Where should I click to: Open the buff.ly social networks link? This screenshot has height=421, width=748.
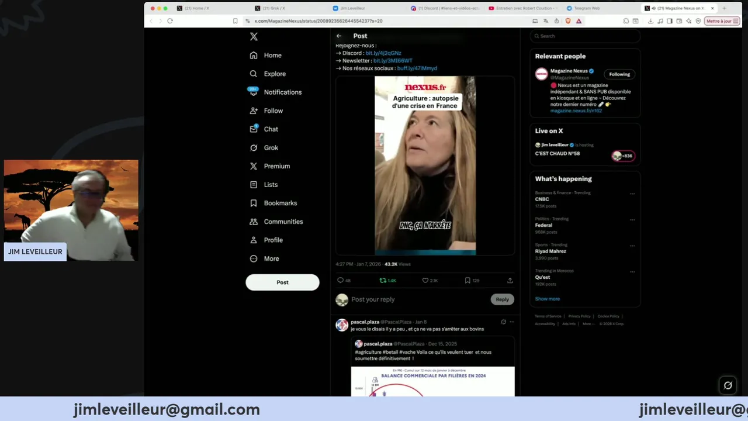tap(417, 68)
